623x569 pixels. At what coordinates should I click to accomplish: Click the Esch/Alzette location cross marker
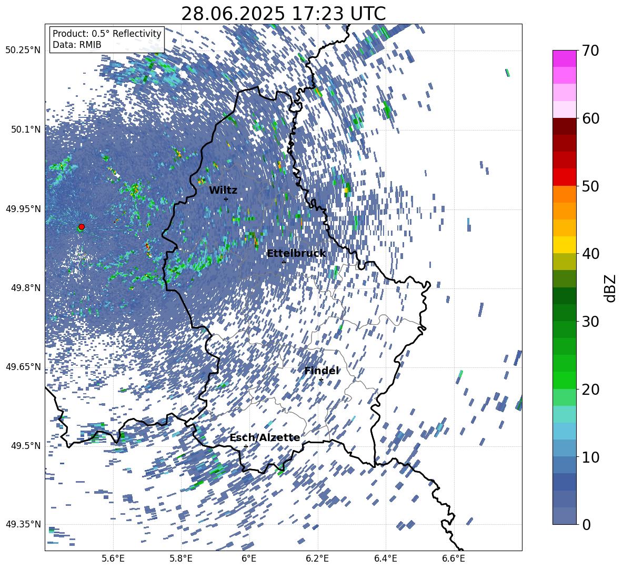(x=246, y=446)
